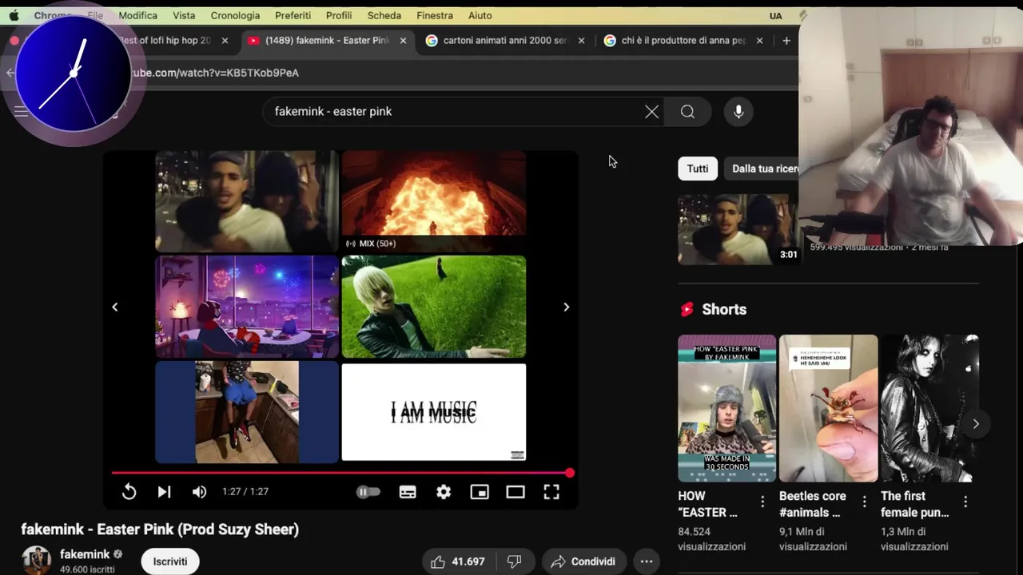Clear the search field with X
Viewport: 1023px width, 575px height.
(651, 112)
